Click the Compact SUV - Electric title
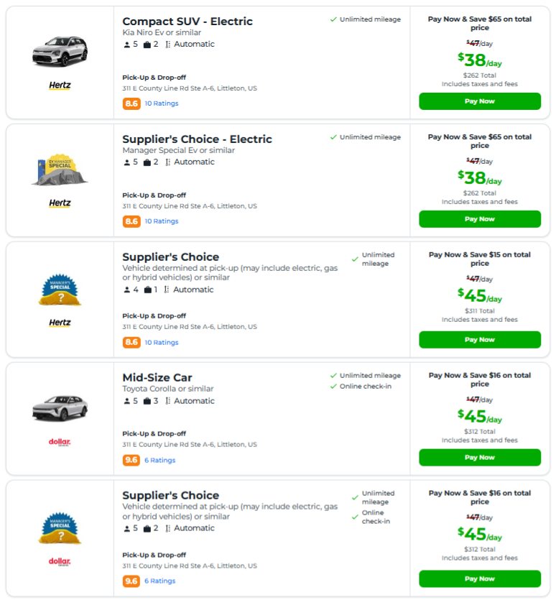This screenshot has height=600, width=556. [x=187, y=22]
